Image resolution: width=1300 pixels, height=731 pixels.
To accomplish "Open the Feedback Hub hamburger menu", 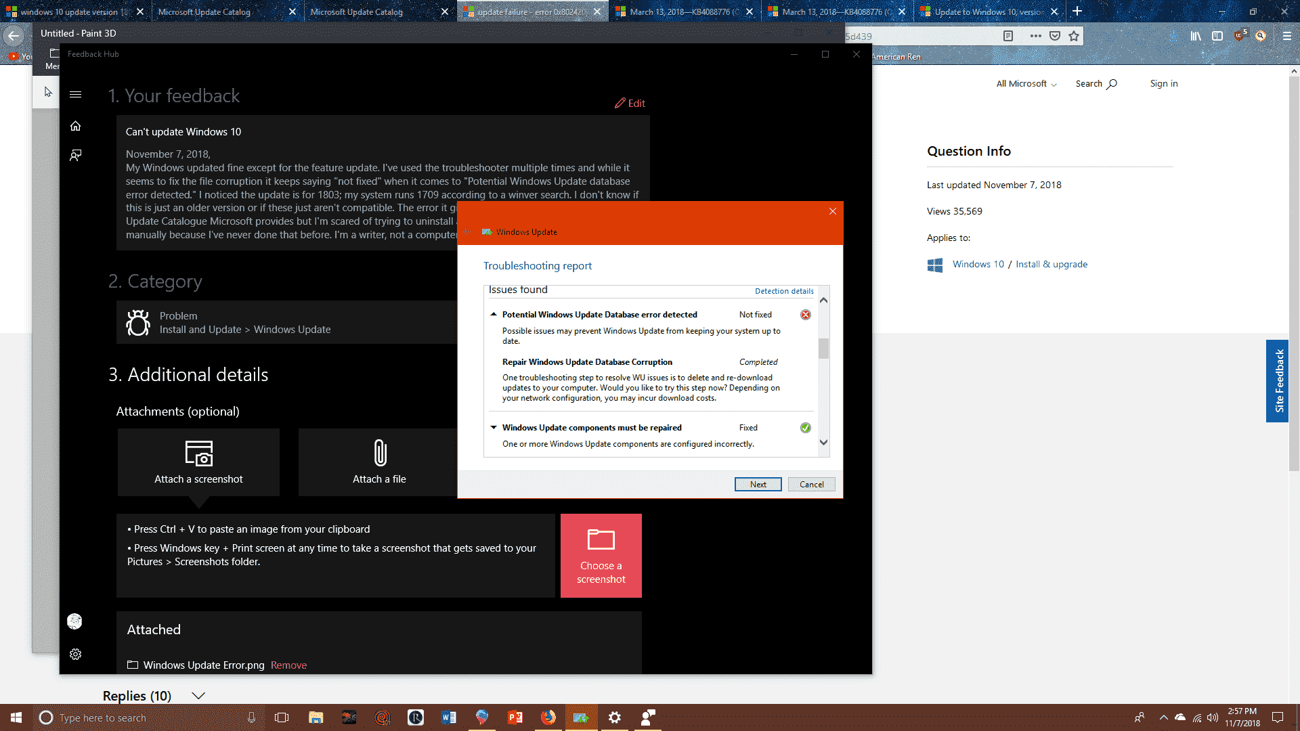I will [x=75, y=95].
